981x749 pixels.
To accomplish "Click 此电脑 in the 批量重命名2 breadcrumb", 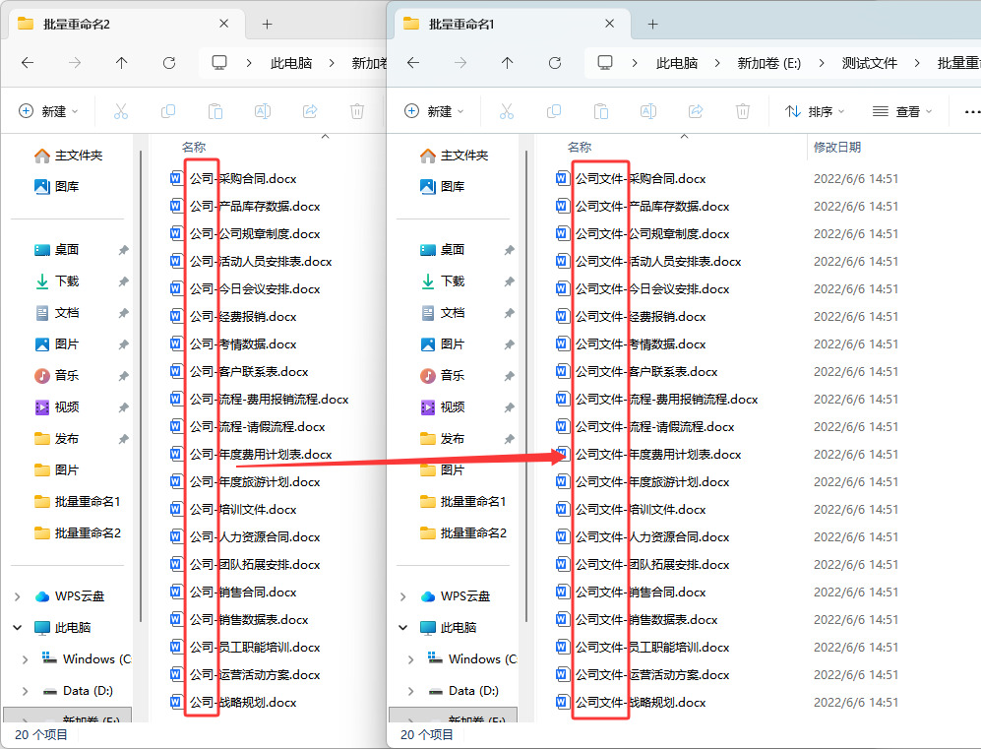I will (x=291, y=63).
